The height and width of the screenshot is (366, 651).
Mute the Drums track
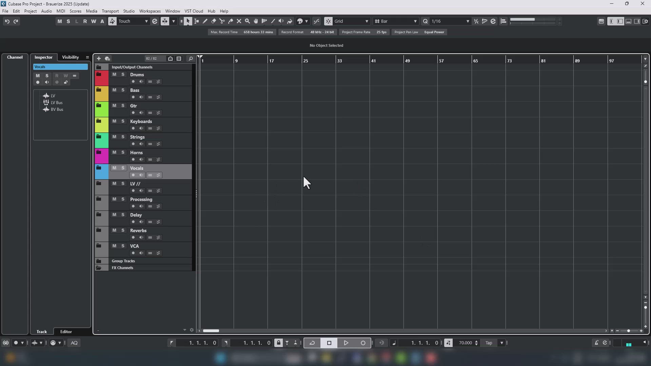click(114, 75)
